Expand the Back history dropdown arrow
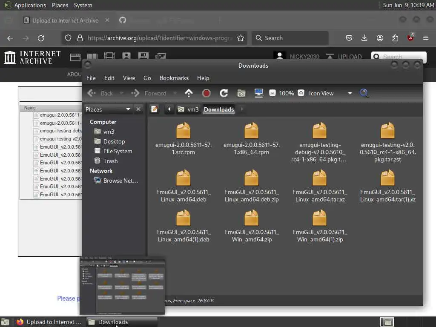 click(121, 93)
